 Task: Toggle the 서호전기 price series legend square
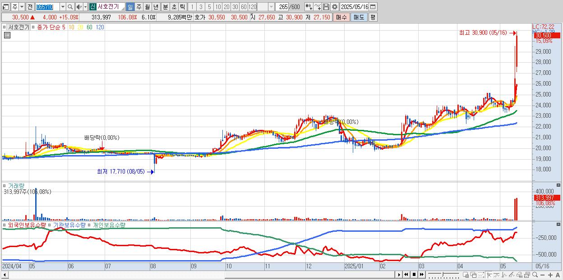[5, 28]
